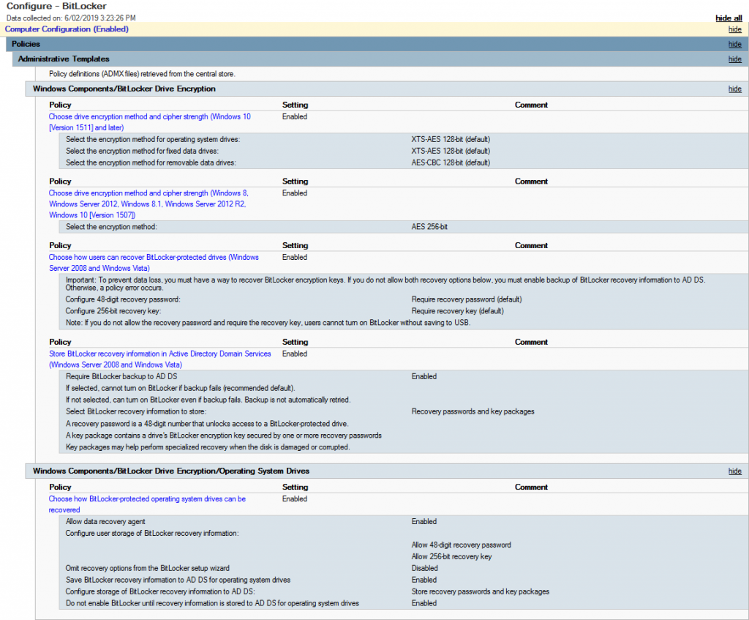Hide the BitLocker Drive Encryption section
749x620 pixels.
pos(734,89)
